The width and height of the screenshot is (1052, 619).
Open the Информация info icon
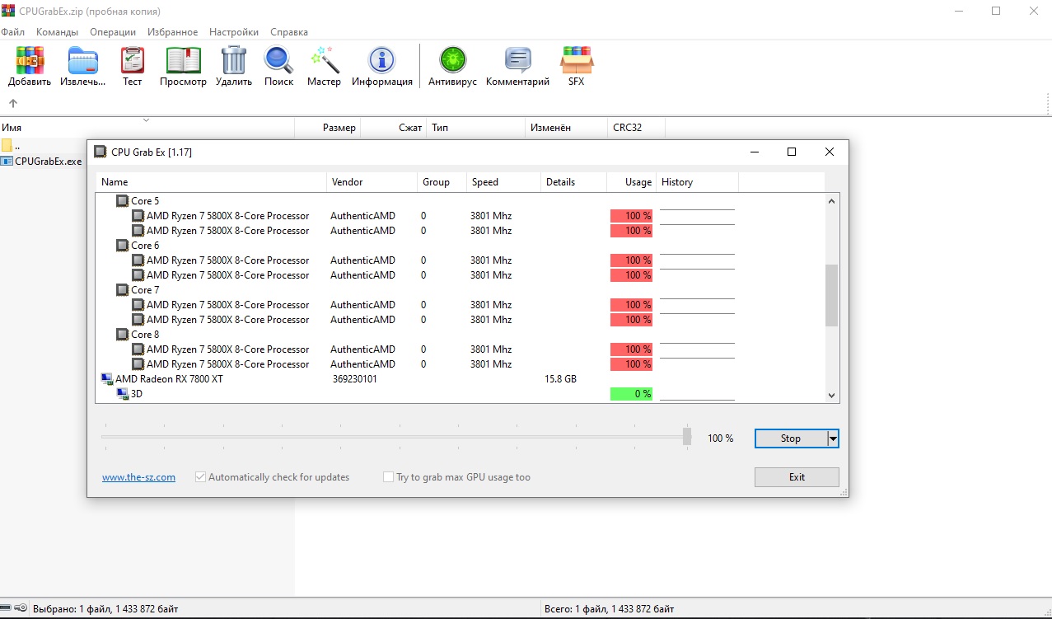(x=381, y=60)
